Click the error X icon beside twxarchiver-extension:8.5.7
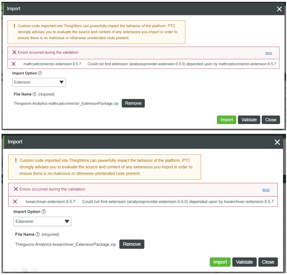 [x=15, y=202]
